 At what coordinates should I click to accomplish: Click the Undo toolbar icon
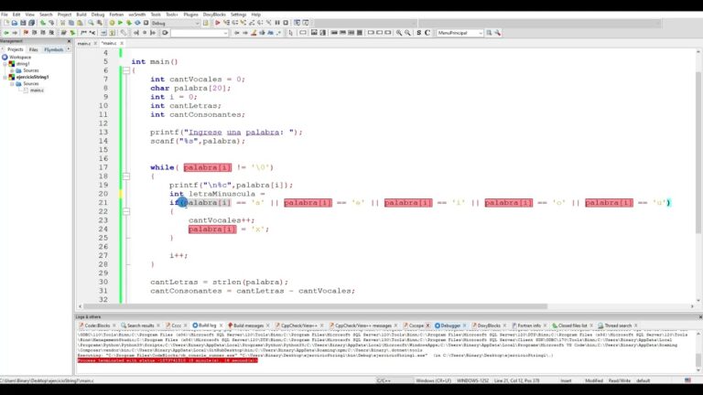tap(43, 23)
